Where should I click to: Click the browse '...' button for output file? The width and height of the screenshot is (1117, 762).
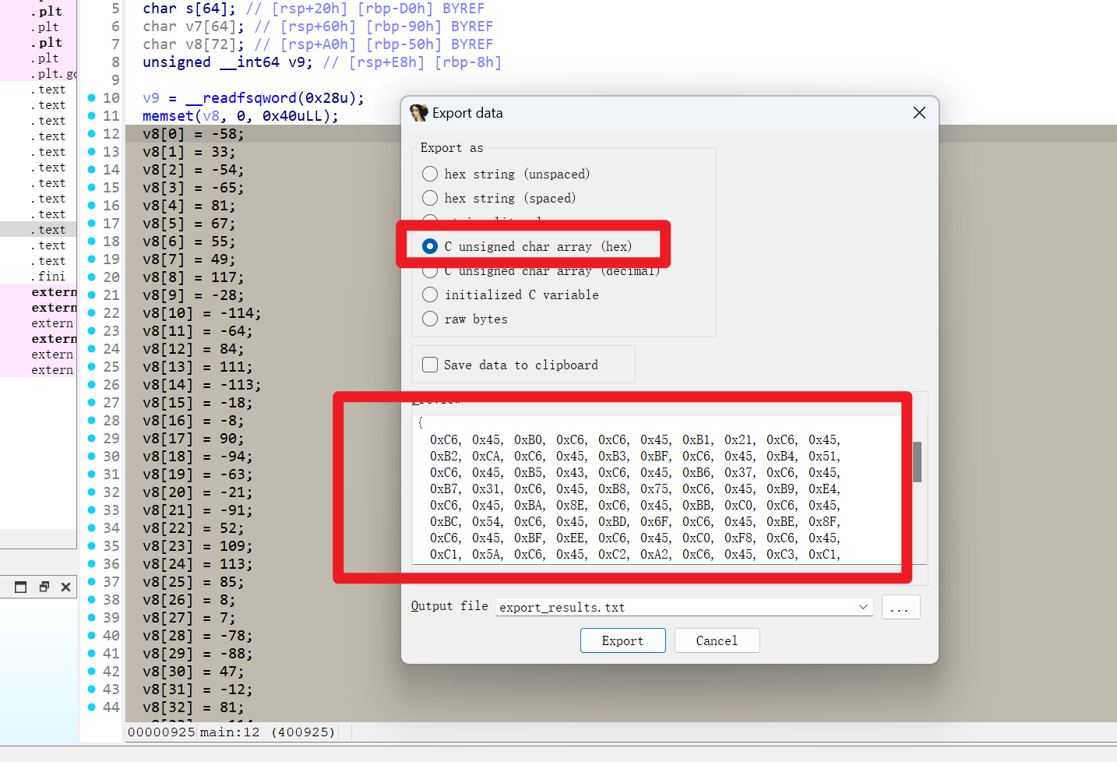(x=900, y=607)
